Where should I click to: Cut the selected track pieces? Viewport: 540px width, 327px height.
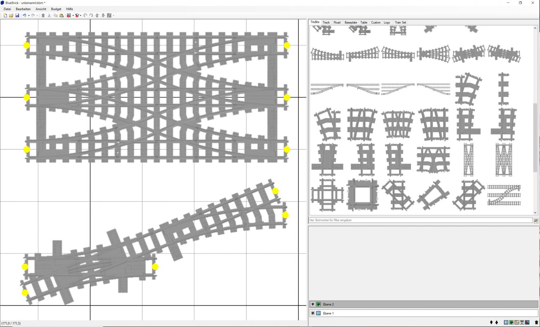tap(49, 15)
